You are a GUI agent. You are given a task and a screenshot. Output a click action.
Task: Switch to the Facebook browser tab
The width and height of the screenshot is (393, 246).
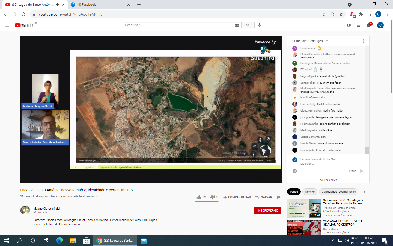[x=100, y=5]
